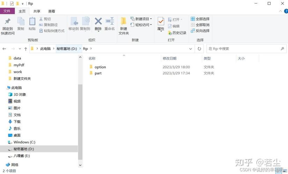Click 秘密基地 (D:) in address breadcrumb
Viewport: 288px width, 174px height.
[x=67, y=49]
